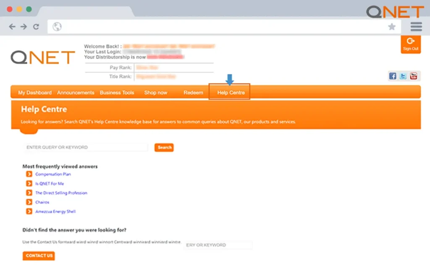Viewport: 430px width, 267px height.
Task: Select Redeem in the navigation bar
Action: (193, 93)
